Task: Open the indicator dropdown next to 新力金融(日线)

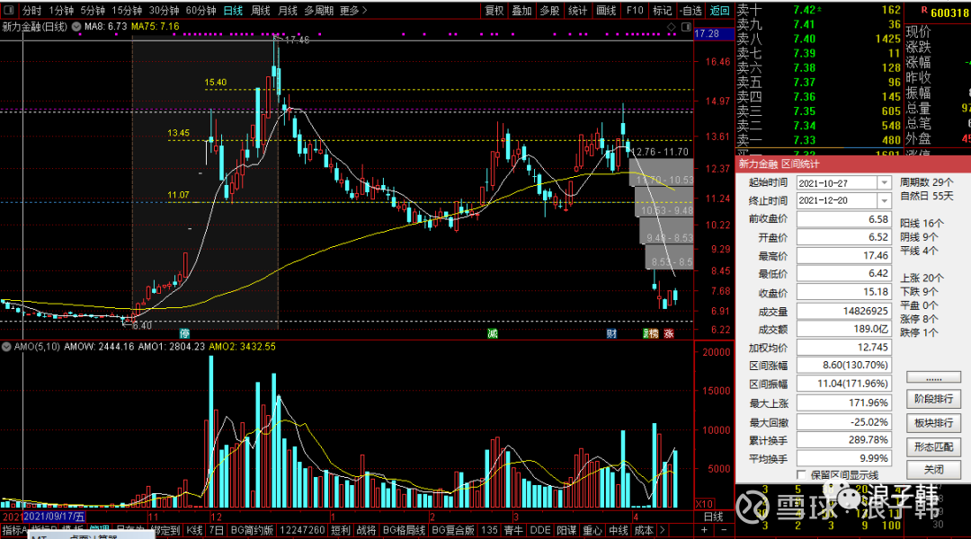Action: (76, 27)
